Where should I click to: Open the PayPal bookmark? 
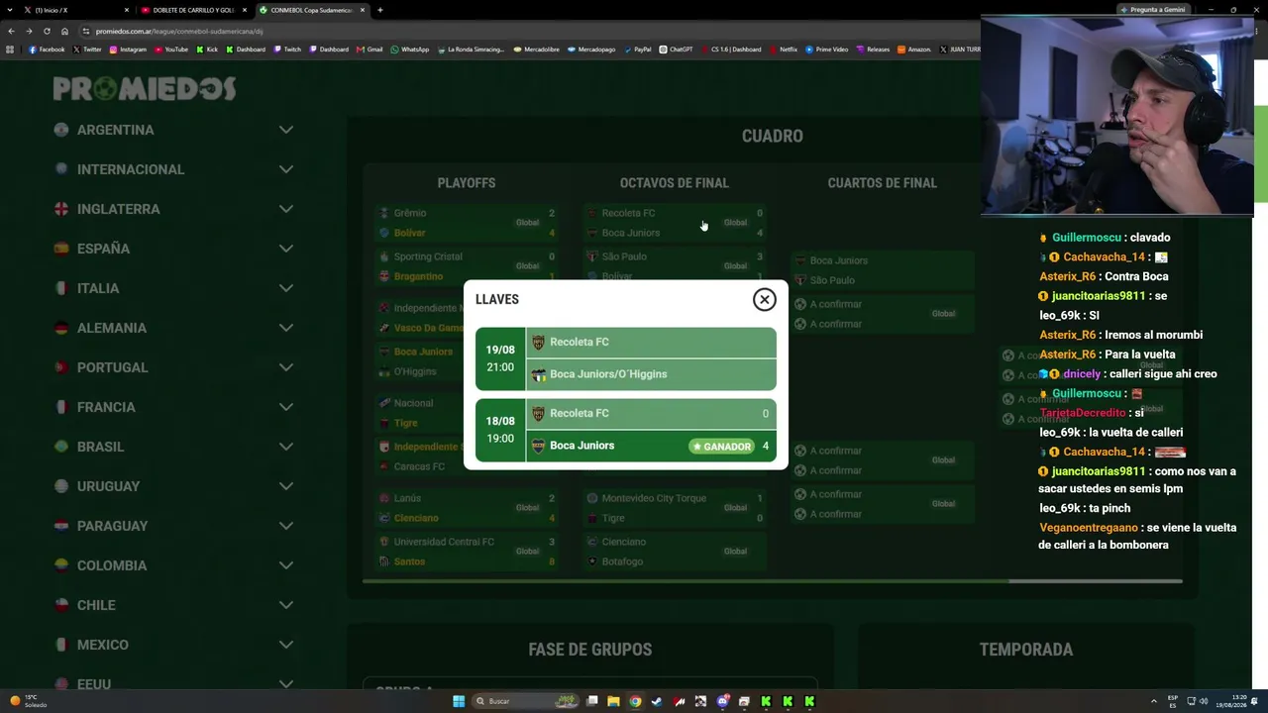pyautogui.click(x=637, y=50)
